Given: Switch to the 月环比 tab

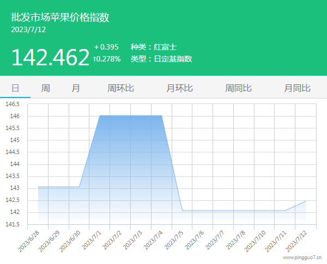Looking at the screenshot, I should [x=179, y=88].
